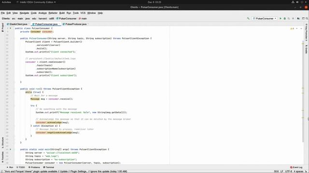Viewport: 309px width, 173px height.
Task: Run PulsarConsumer with the green play icon
Action: [x=281, y=18]
